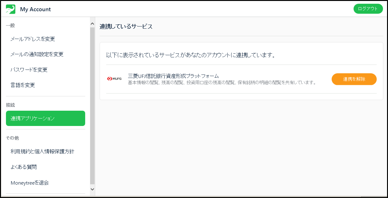
Task: Click the ログアウト button
Action: (x=368, y=9)
